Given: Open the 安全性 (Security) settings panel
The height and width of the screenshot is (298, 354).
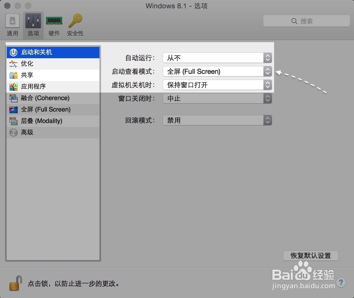Looking at the screenshot, I should (75, 24).
